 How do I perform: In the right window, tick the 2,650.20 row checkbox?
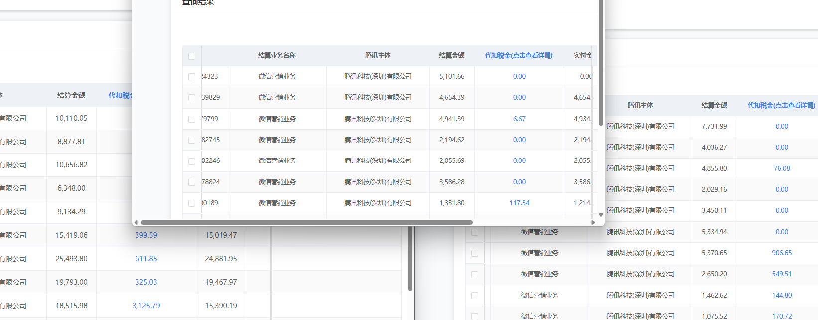coord(475,275)
